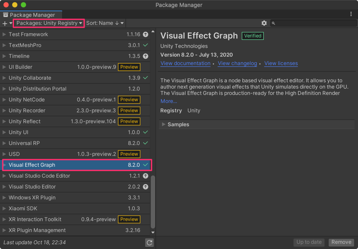Click the update arrow for Visual Studio Editor
358x249 pixels.
[x=146, y=187]
